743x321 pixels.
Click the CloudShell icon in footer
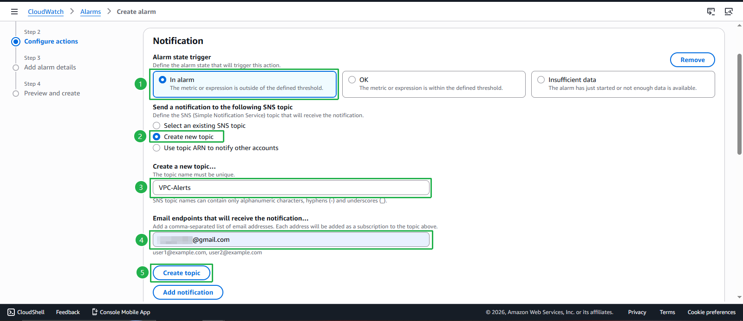click(11, 312)
